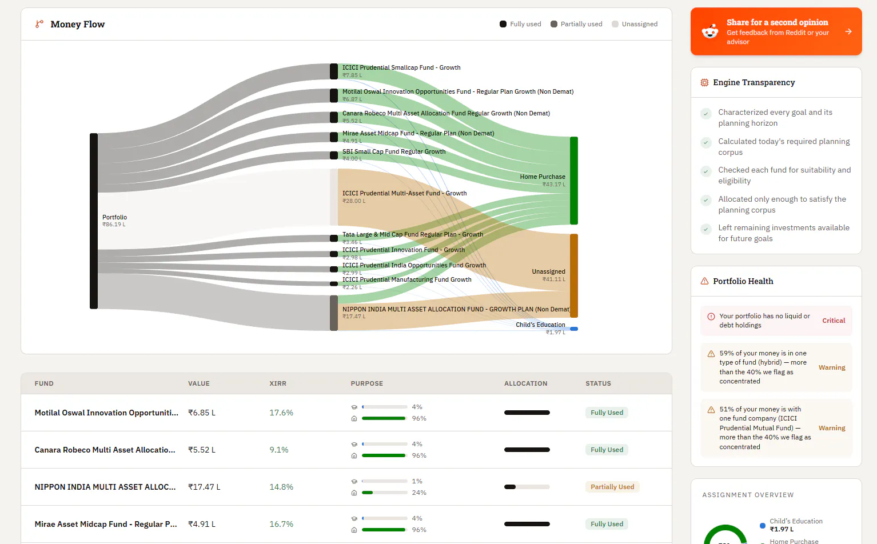Click the allocation bar for Motilal Oswal
Image resolution: width=877 pixels, height=544 pixels.
coord(527,413)
